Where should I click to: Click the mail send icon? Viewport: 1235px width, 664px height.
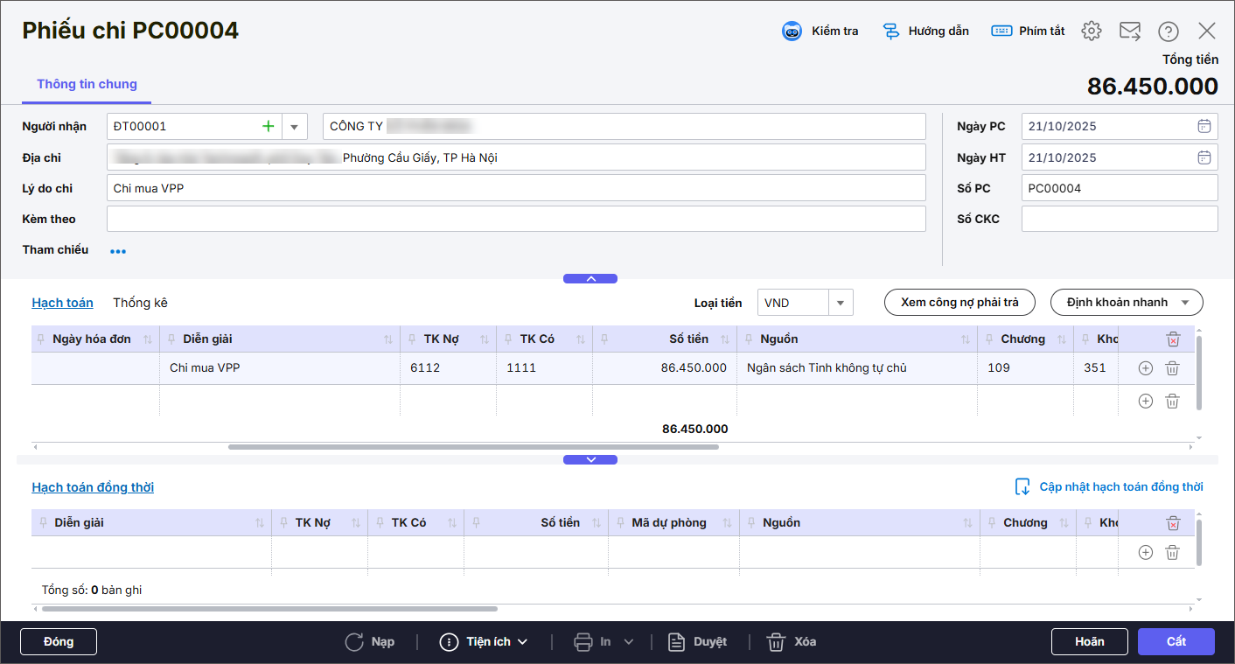tap(1130, 31)
